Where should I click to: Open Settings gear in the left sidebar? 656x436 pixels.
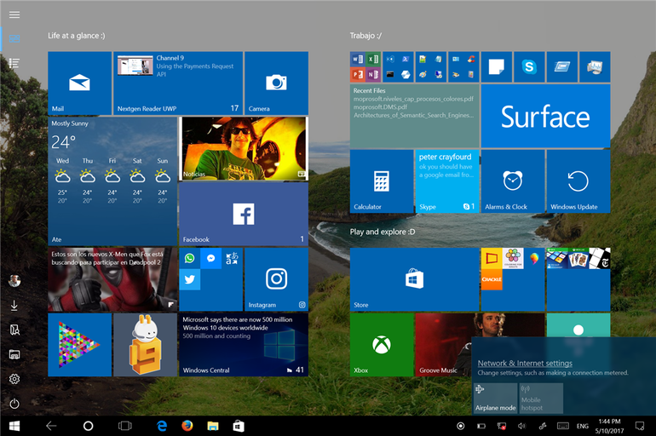[14, 379]
